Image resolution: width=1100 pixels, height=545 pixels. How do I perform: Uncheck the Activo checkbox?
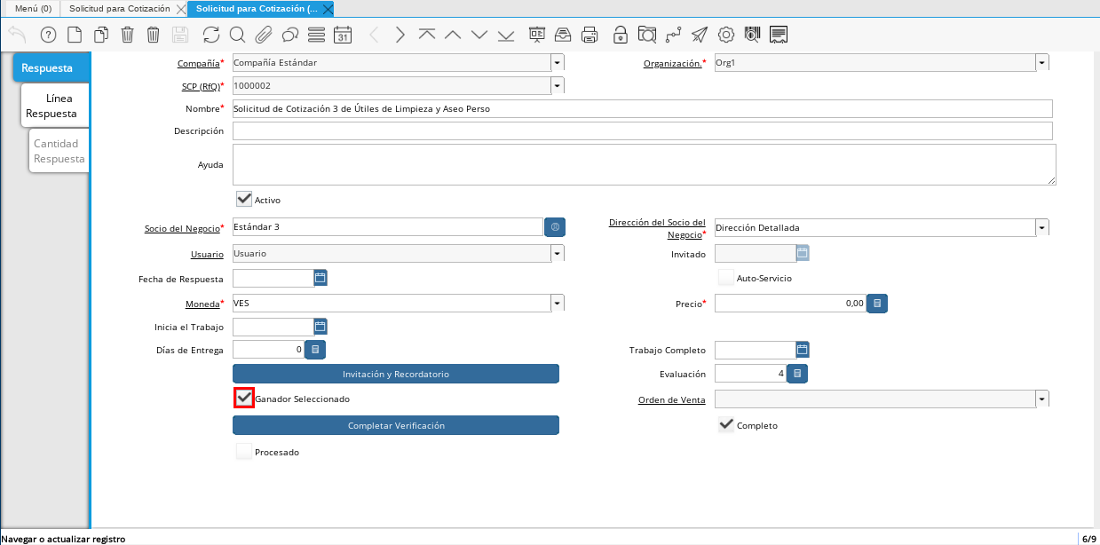[x=244, y=199]
